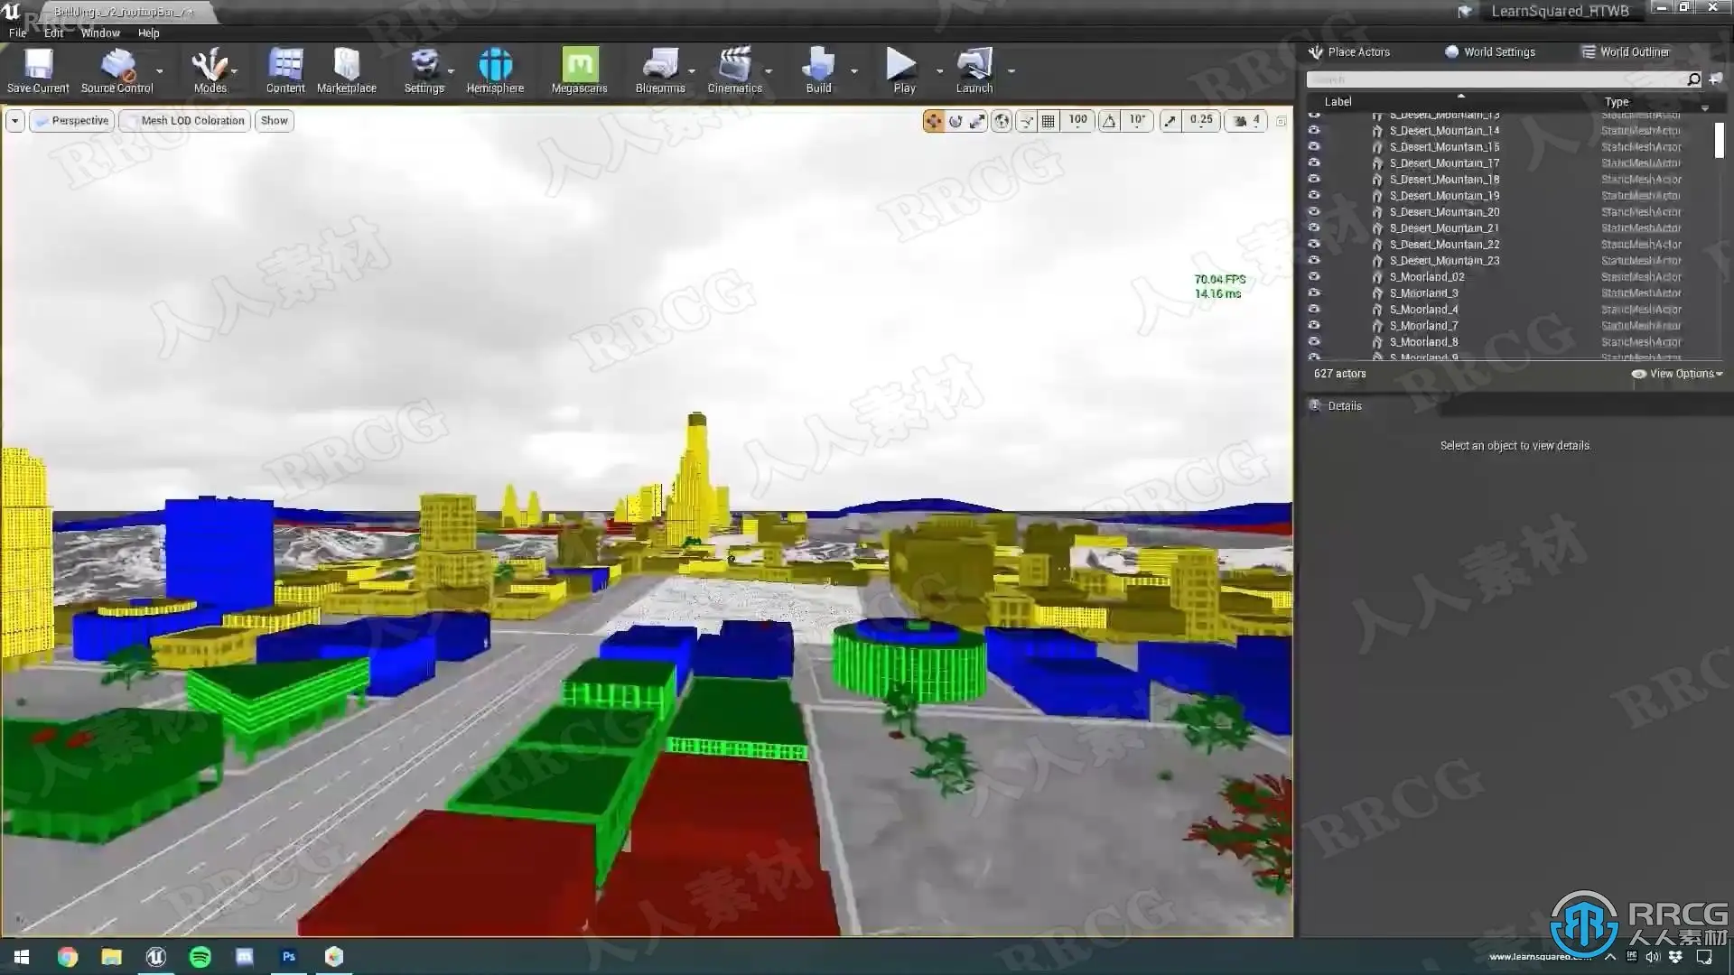Open the Perspective view mode dropdown

[x=72, y=121]
